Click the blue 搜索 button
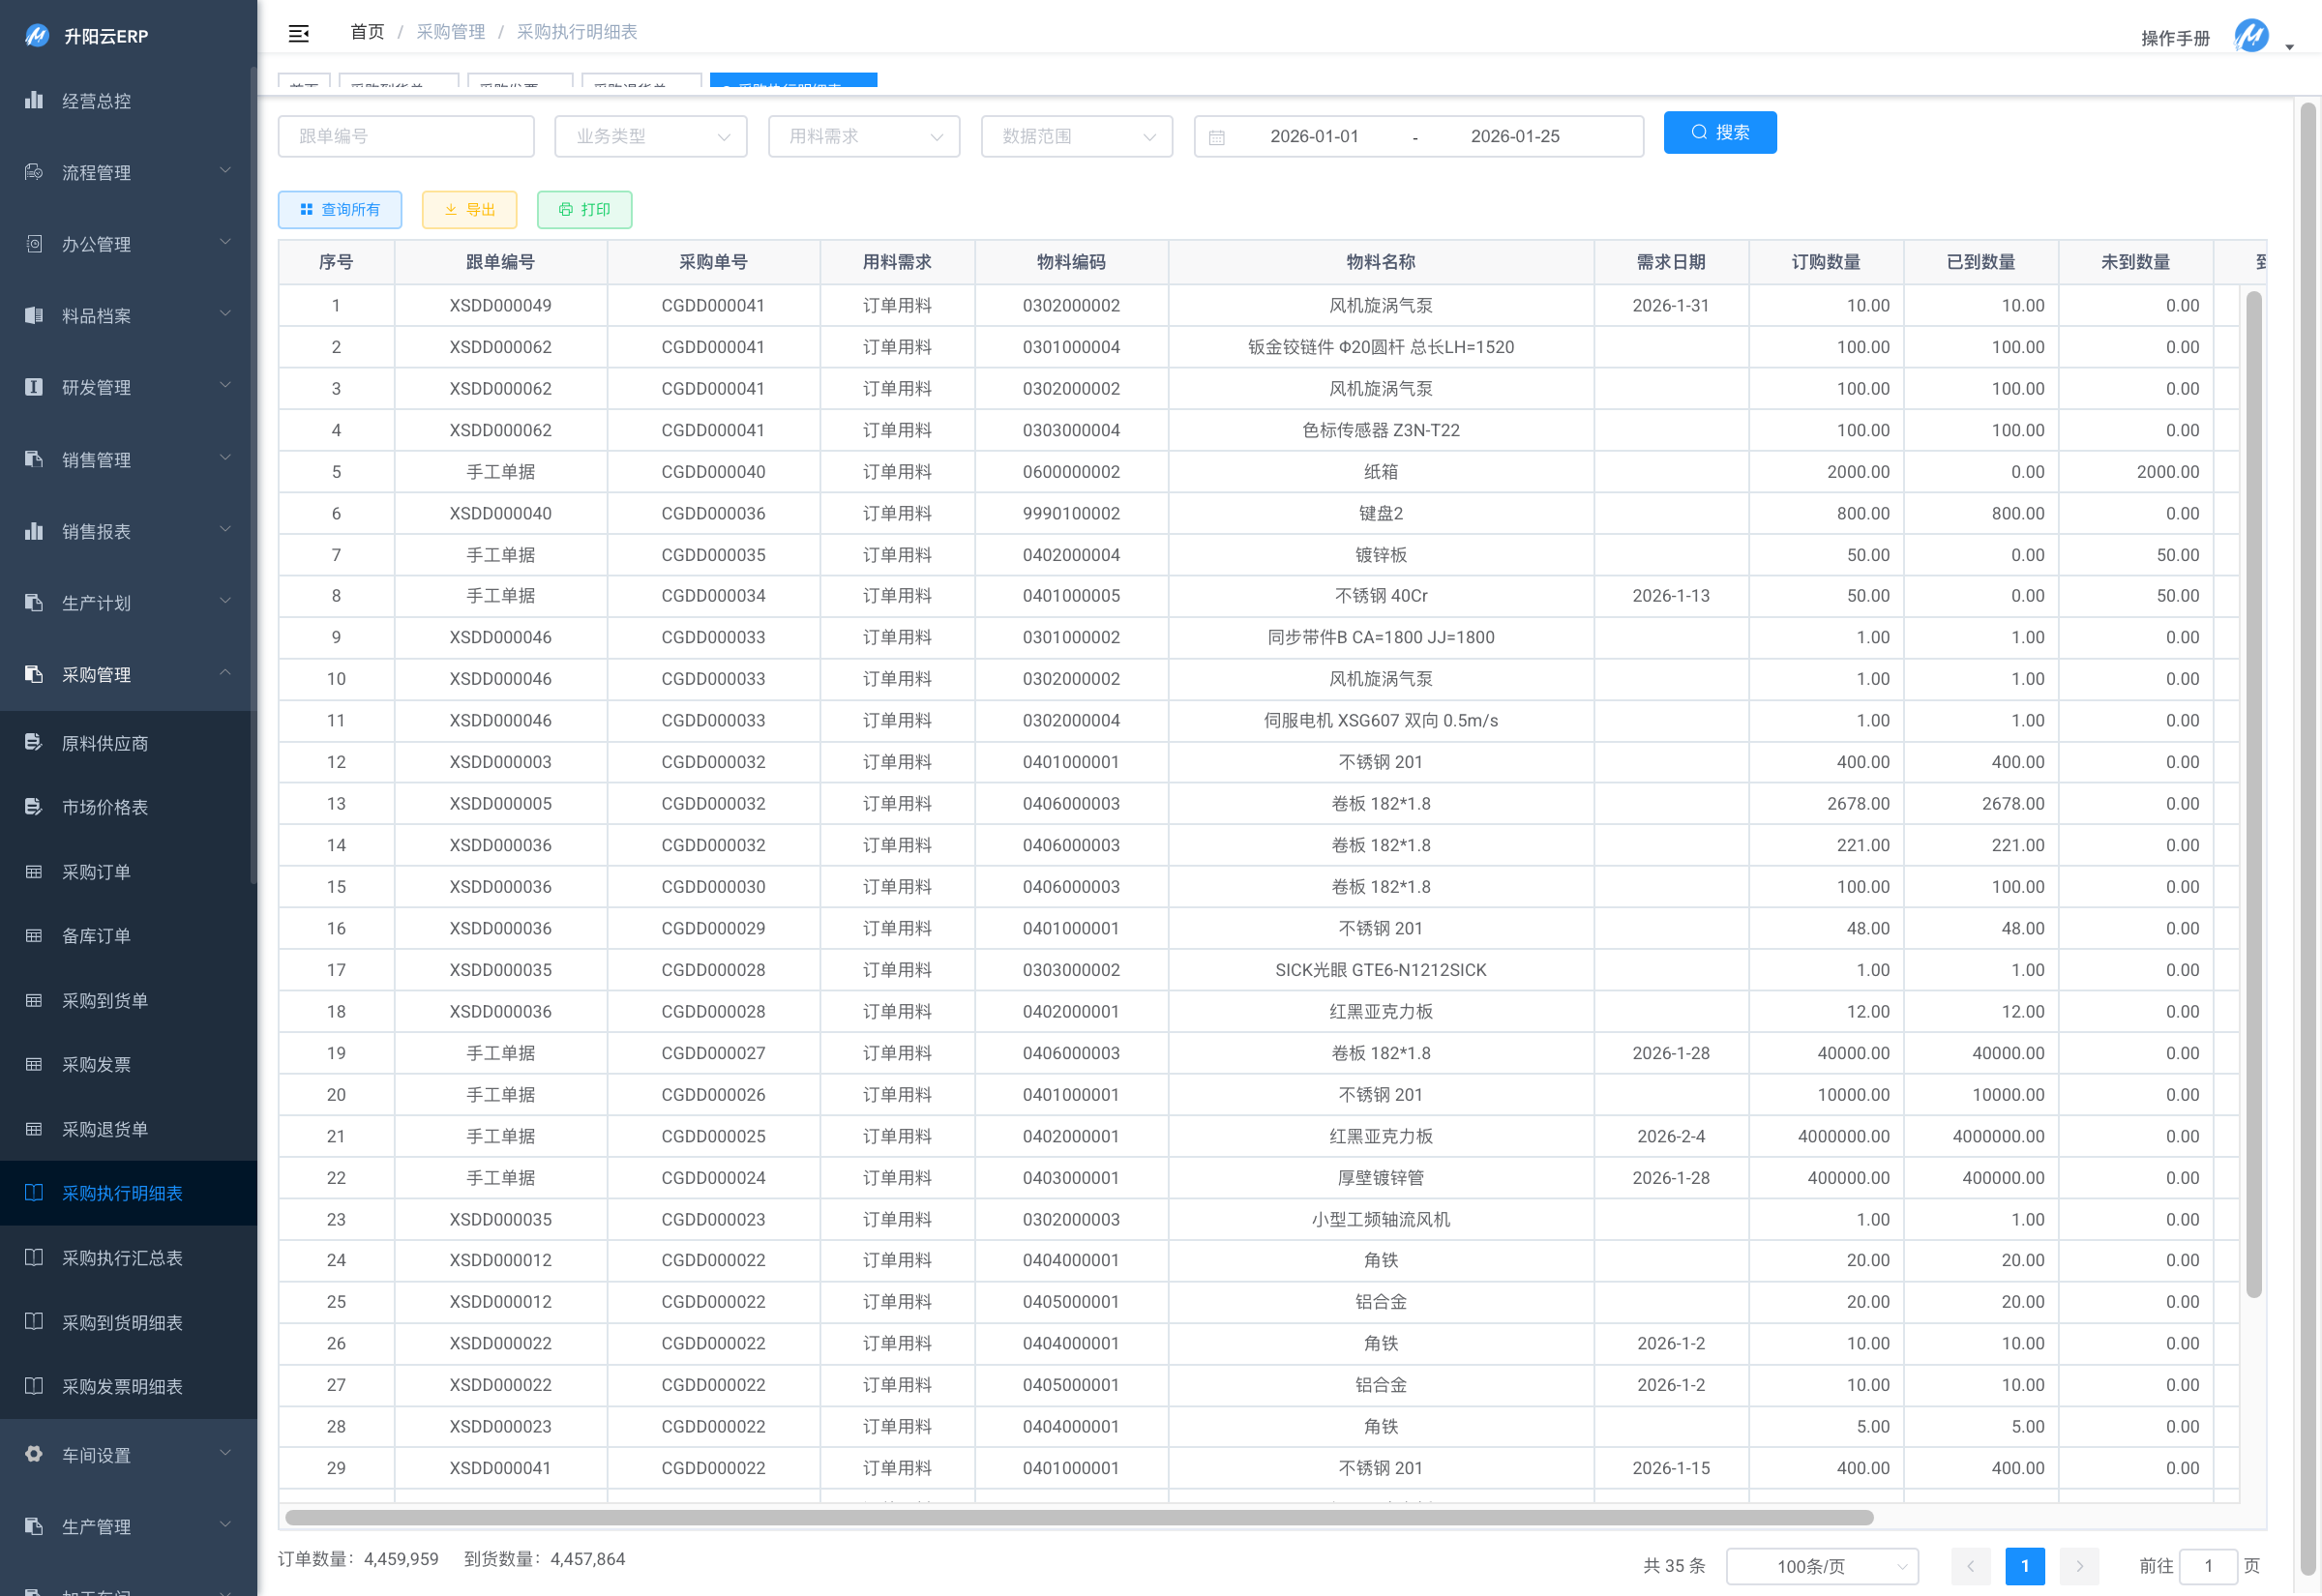2322x1596 pixels. [1719, 133]
